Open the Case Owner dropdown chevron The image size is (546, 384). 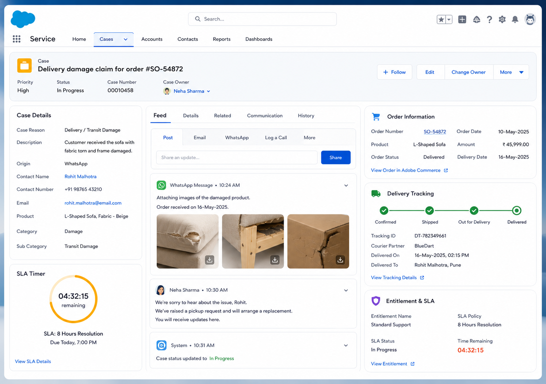[x=209, y=91]
